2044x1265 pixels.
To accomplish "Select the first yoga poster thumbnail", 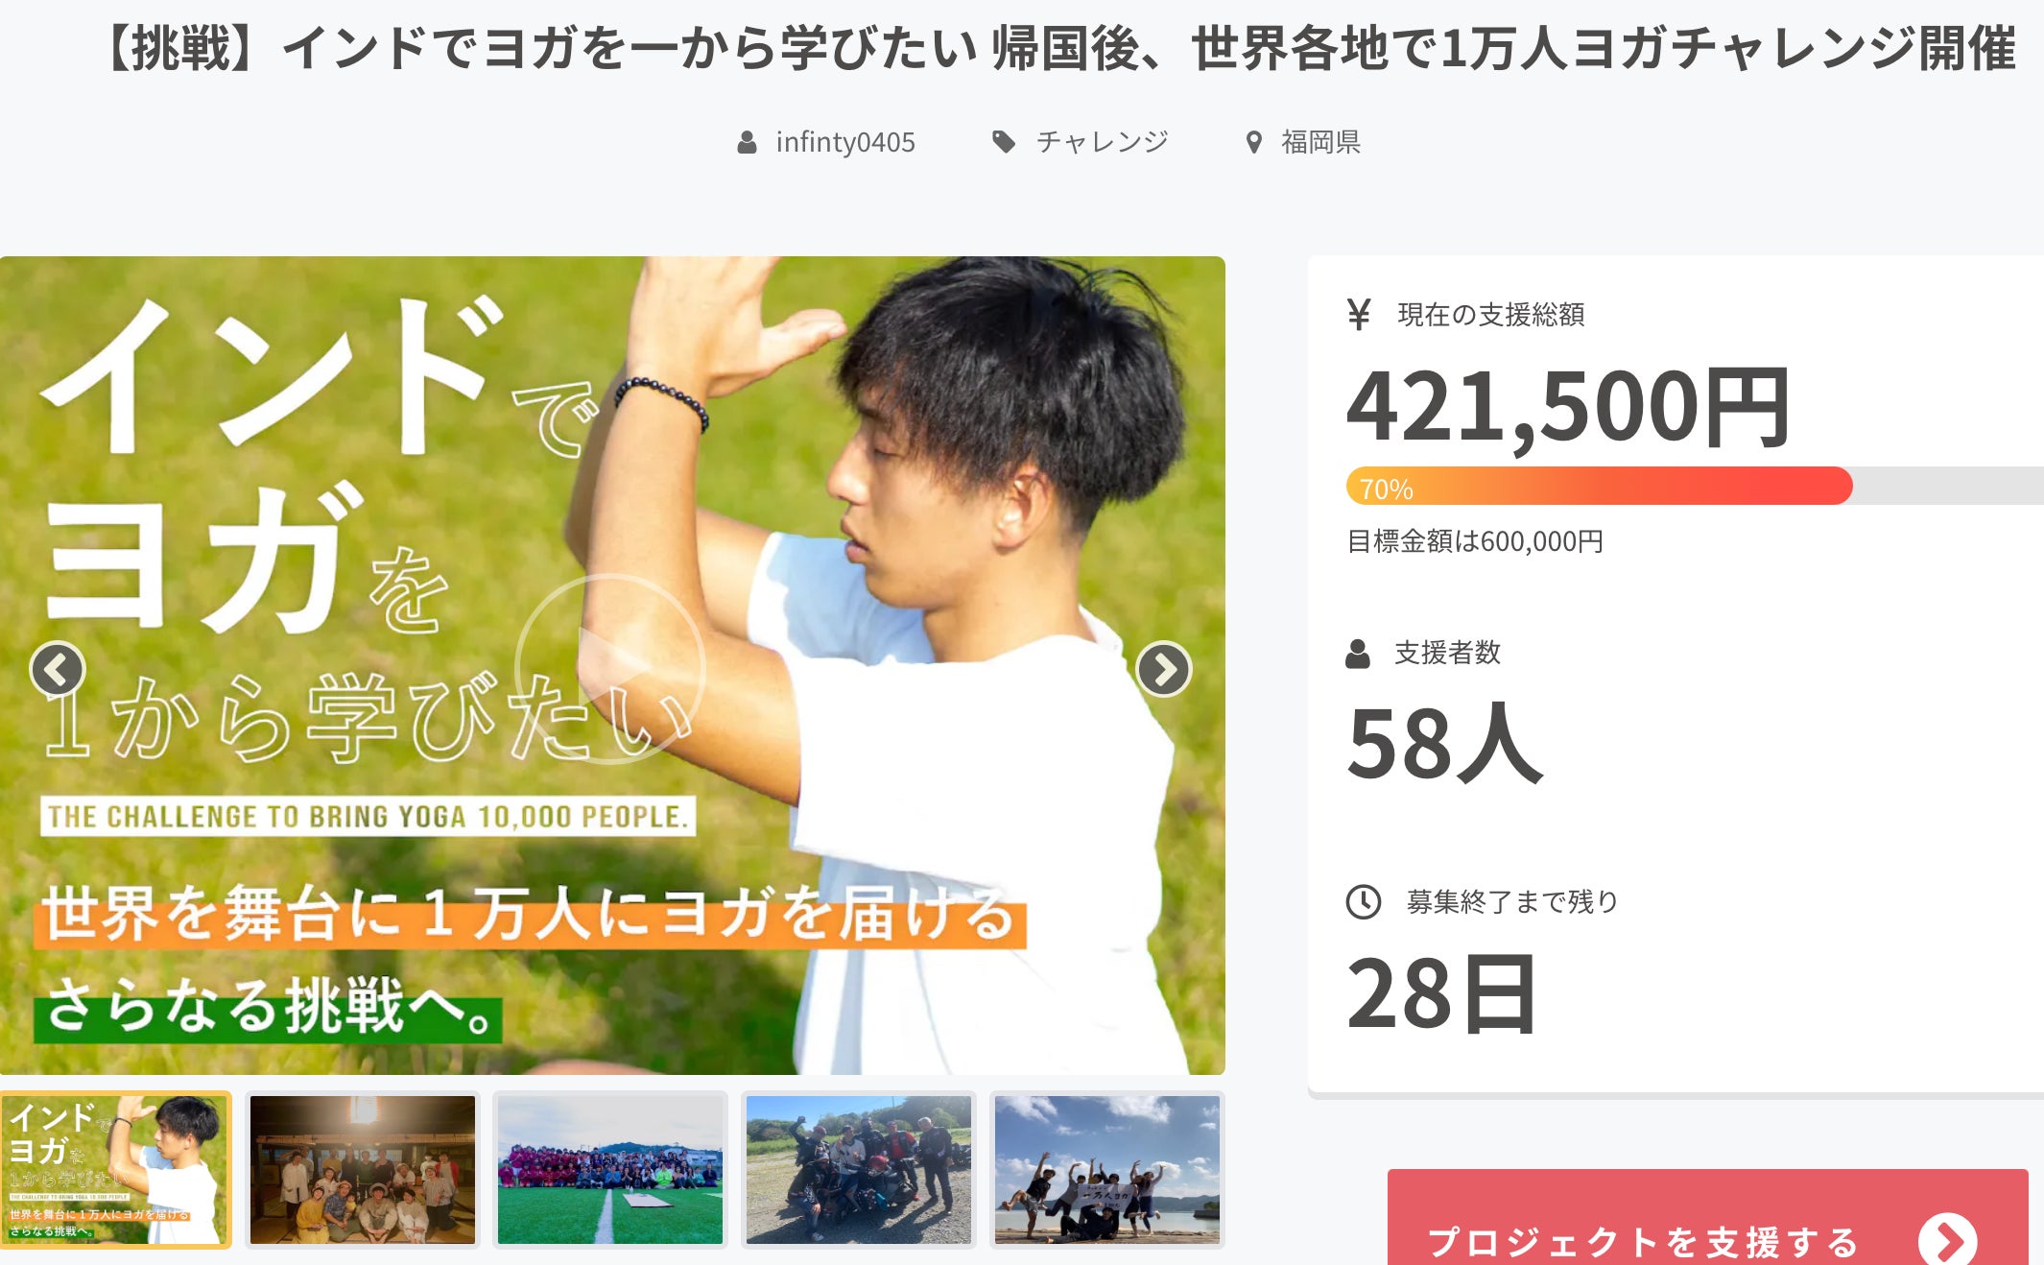I will tap(115, 1170).
